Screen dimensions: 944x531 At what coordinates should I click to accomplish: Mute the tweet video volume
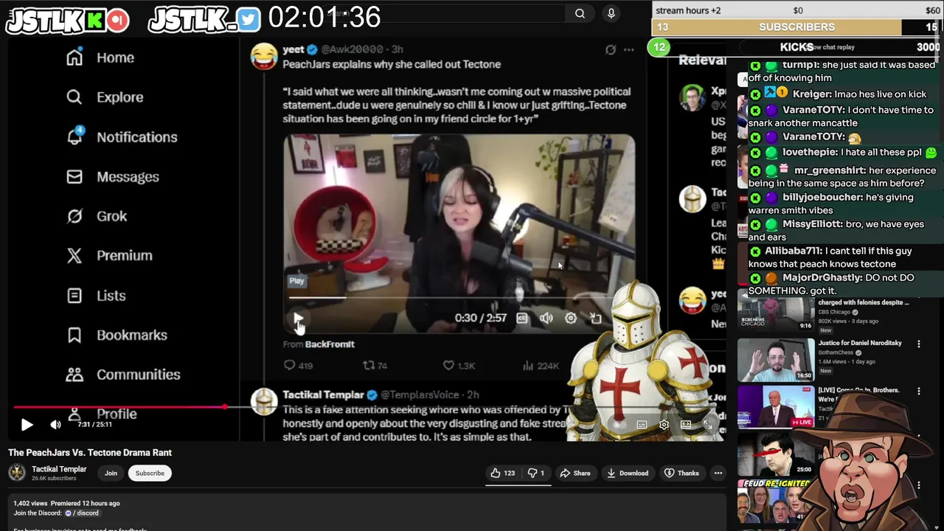(x=546, y=318)
